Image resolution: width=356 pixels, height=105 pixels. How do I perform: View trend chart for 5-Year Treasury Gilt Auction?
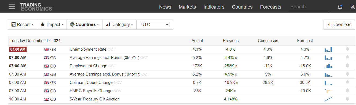[328, 99]
